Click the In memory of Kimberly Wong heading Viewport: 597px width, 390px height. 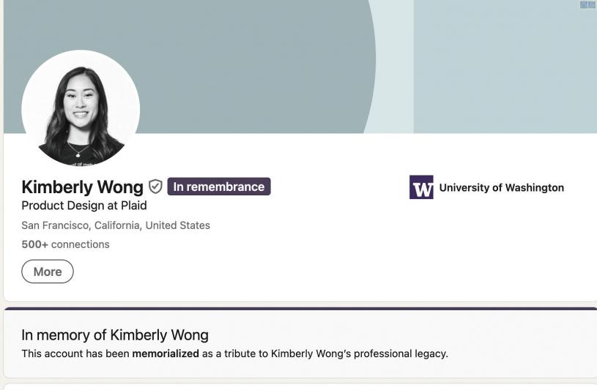click(x=115, y=335)
